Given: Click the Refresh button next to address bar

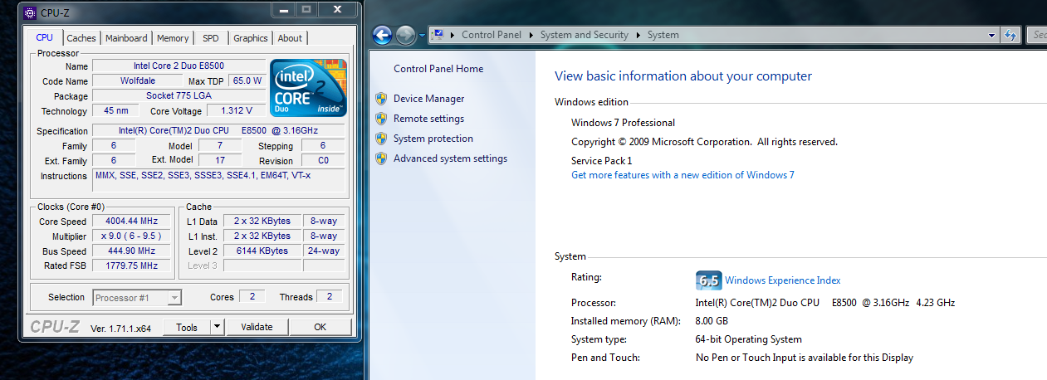Looking at the screenshot, I should tap(1010, 35).
